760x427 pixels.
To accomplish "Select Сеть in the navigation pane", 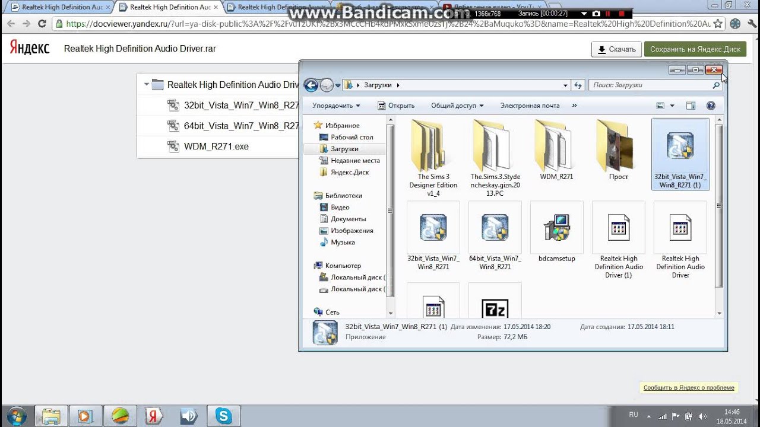I will (327, 313).
